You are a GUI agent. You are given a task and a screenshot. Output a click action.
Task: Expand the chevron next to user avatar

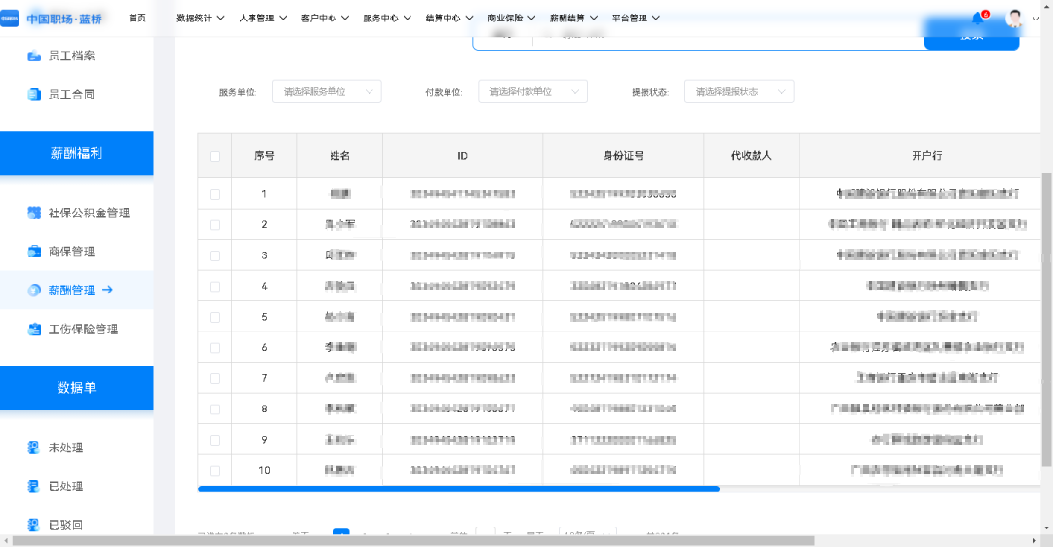1035,19
